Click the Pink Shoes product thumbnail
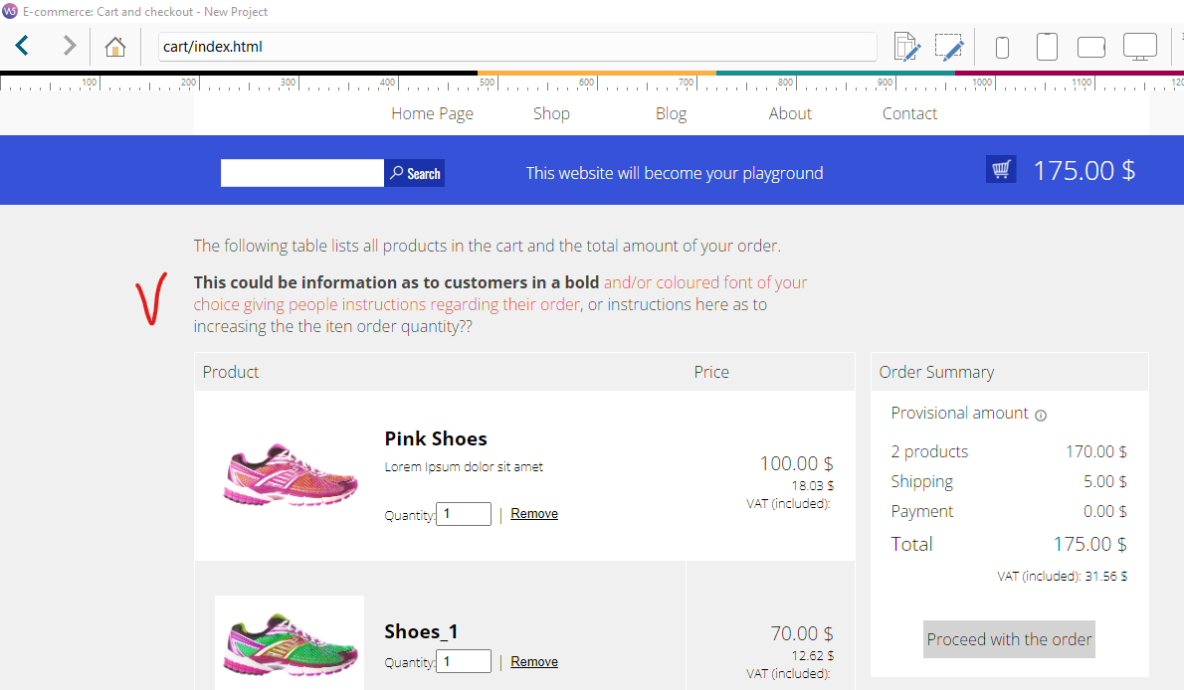The height and width of the screenshot is (690, 1184). (290, 475)
